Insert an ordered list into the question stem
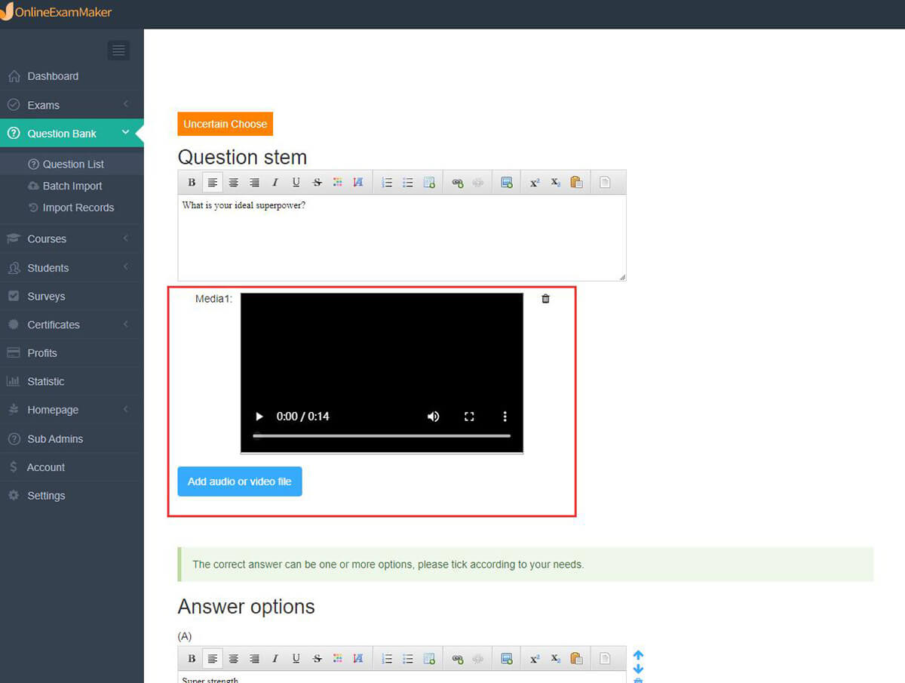This screenshot has height=683, width=905. pyautogui.click(x=387, y=182)
